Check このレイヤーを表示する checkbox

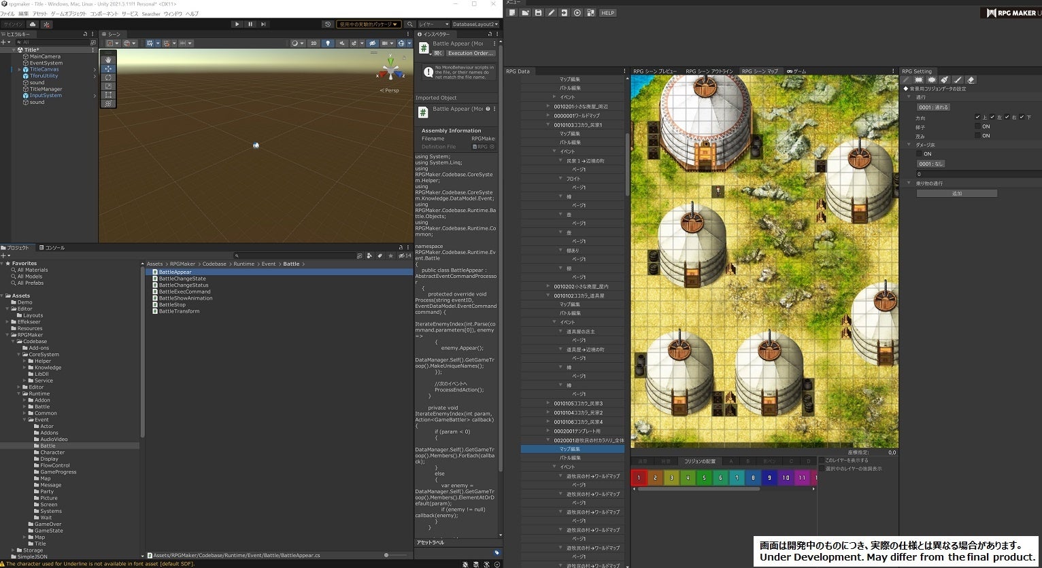(822, 459)
